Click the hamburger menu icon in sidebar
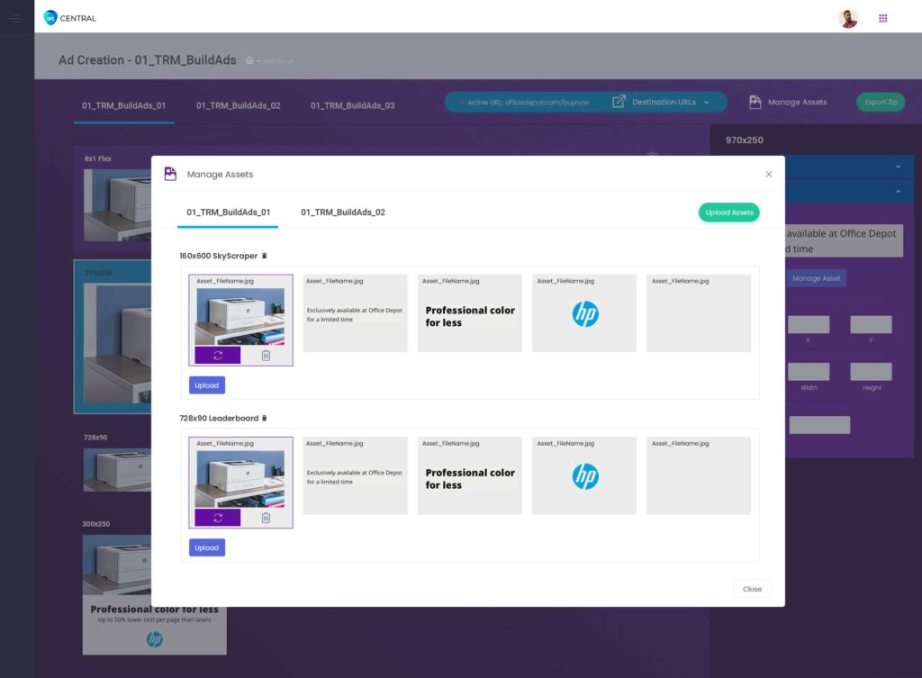 point(14,18)
